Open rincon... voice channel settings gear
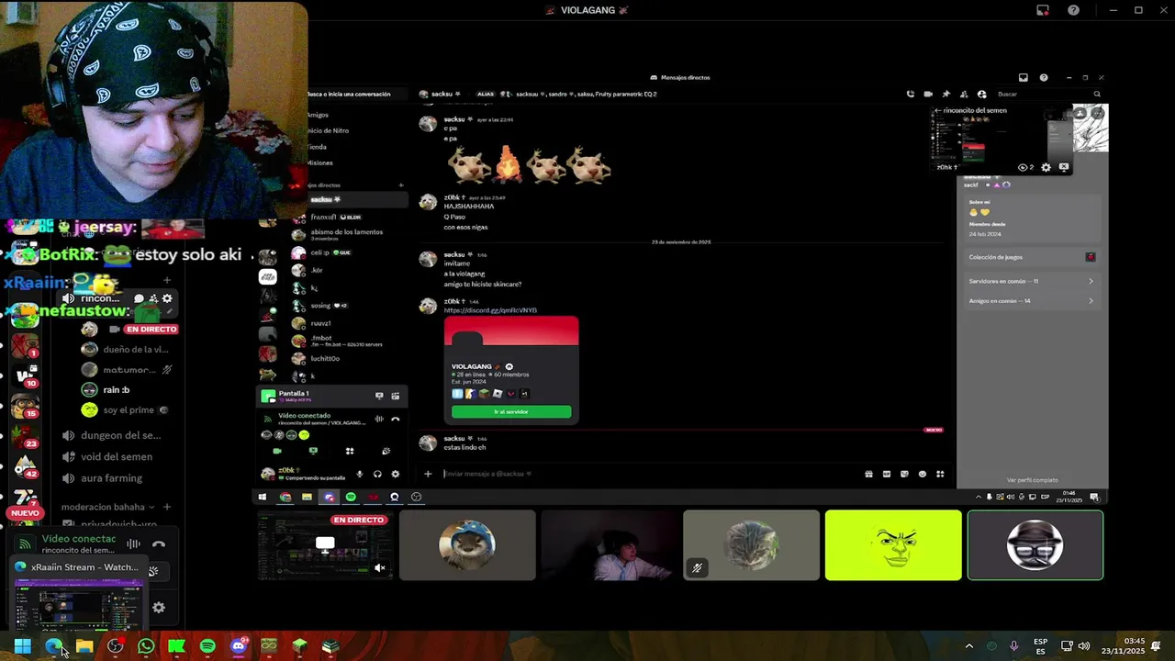1175x661 pixels. coord(167,298)
